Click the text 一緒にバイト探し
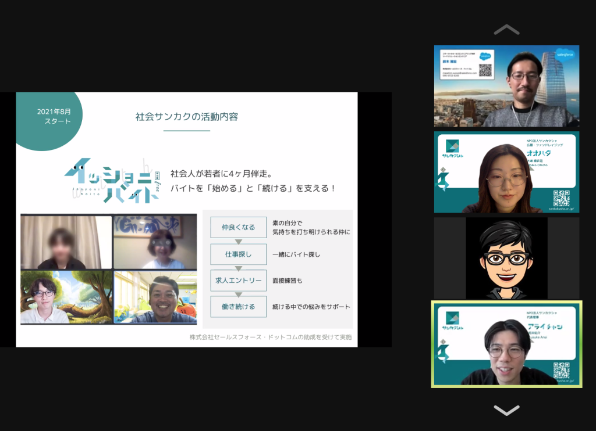 coord(296,254)
